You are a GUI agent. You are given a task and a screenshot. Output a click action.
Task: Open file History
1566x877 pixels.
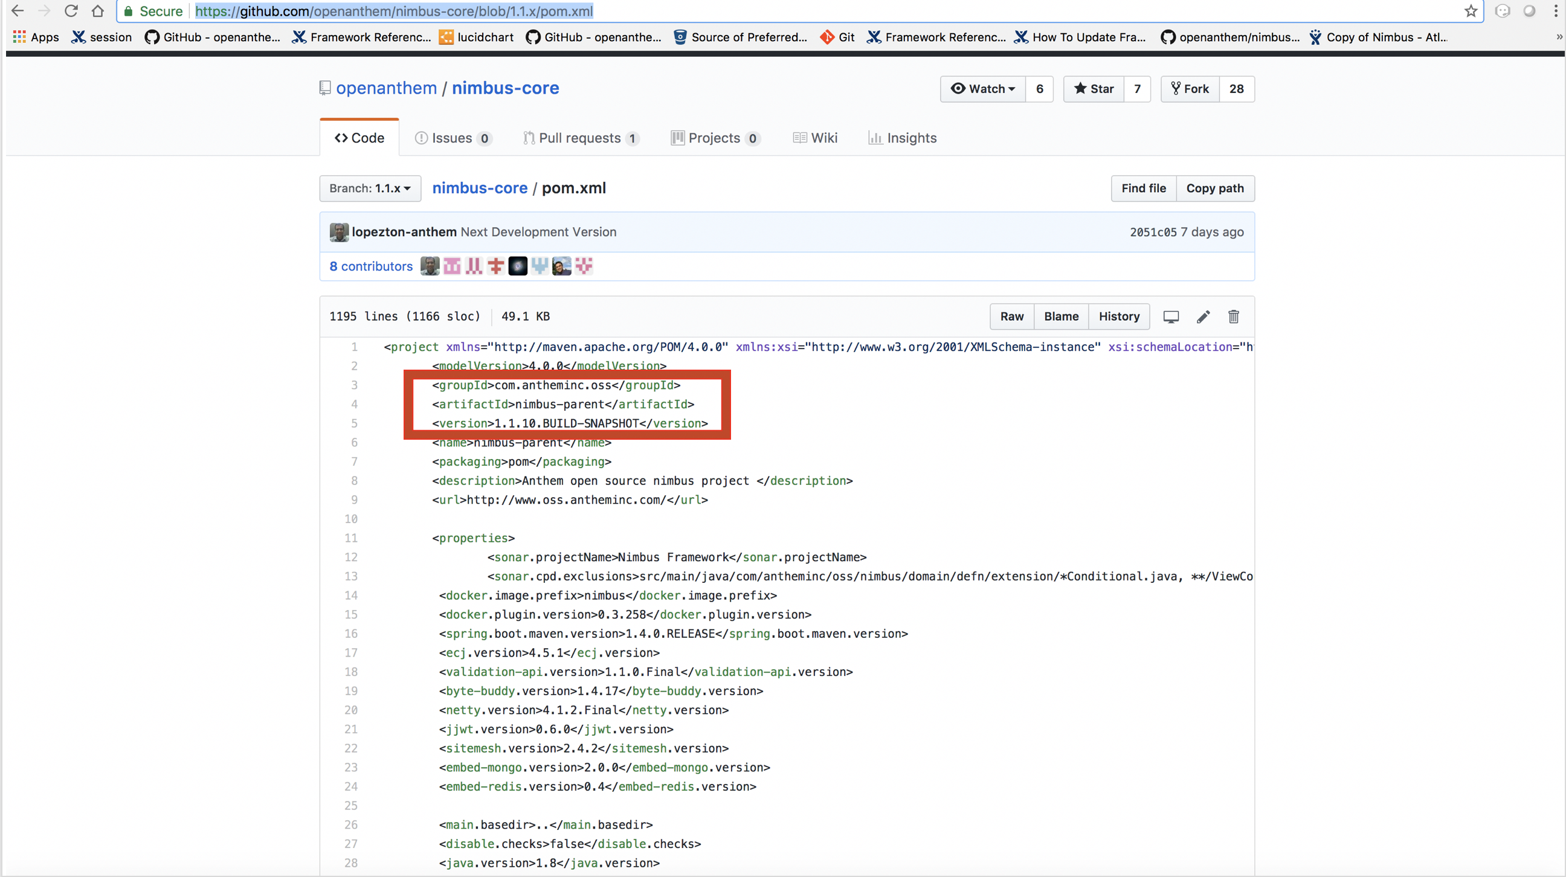click(x=1119, y=316)
